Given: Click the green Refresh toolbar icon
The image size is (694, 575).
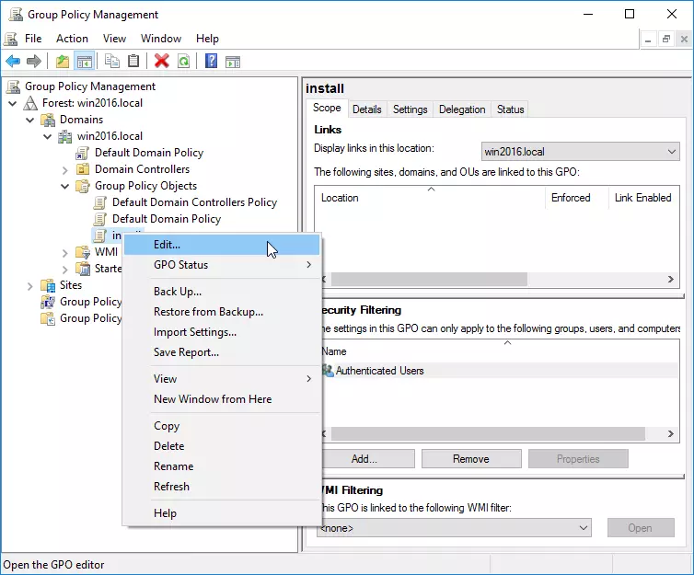Looking at the screenshot, I should coord(184,62).
